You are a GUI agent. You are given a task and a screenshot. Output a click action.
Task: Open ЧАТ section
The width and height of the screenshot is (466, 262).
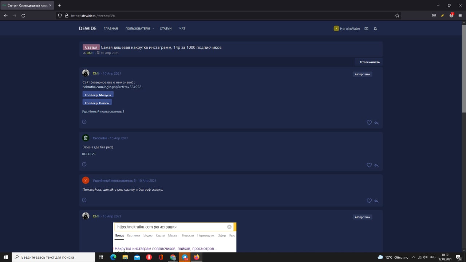tap(182, 28)
